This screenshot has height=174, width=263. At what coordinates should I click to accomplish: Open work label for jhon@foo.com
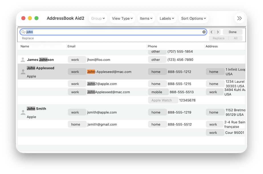[77, 60]
